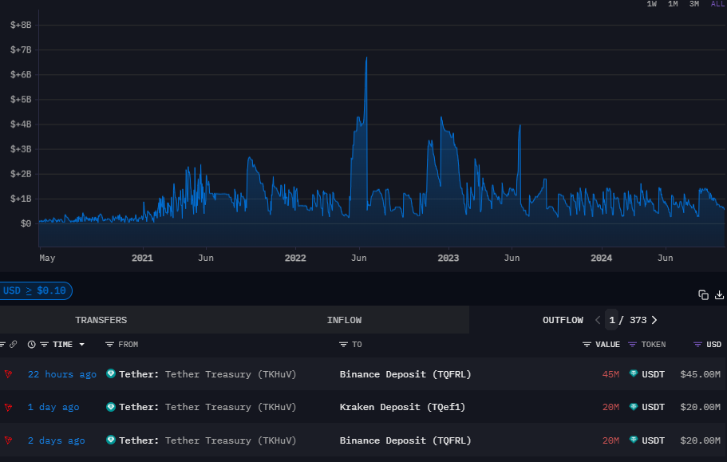Image resolution: width=727 pixels, height=462 pixels.
Task: Click the clock icon next to TIME column
Action: 30,344
